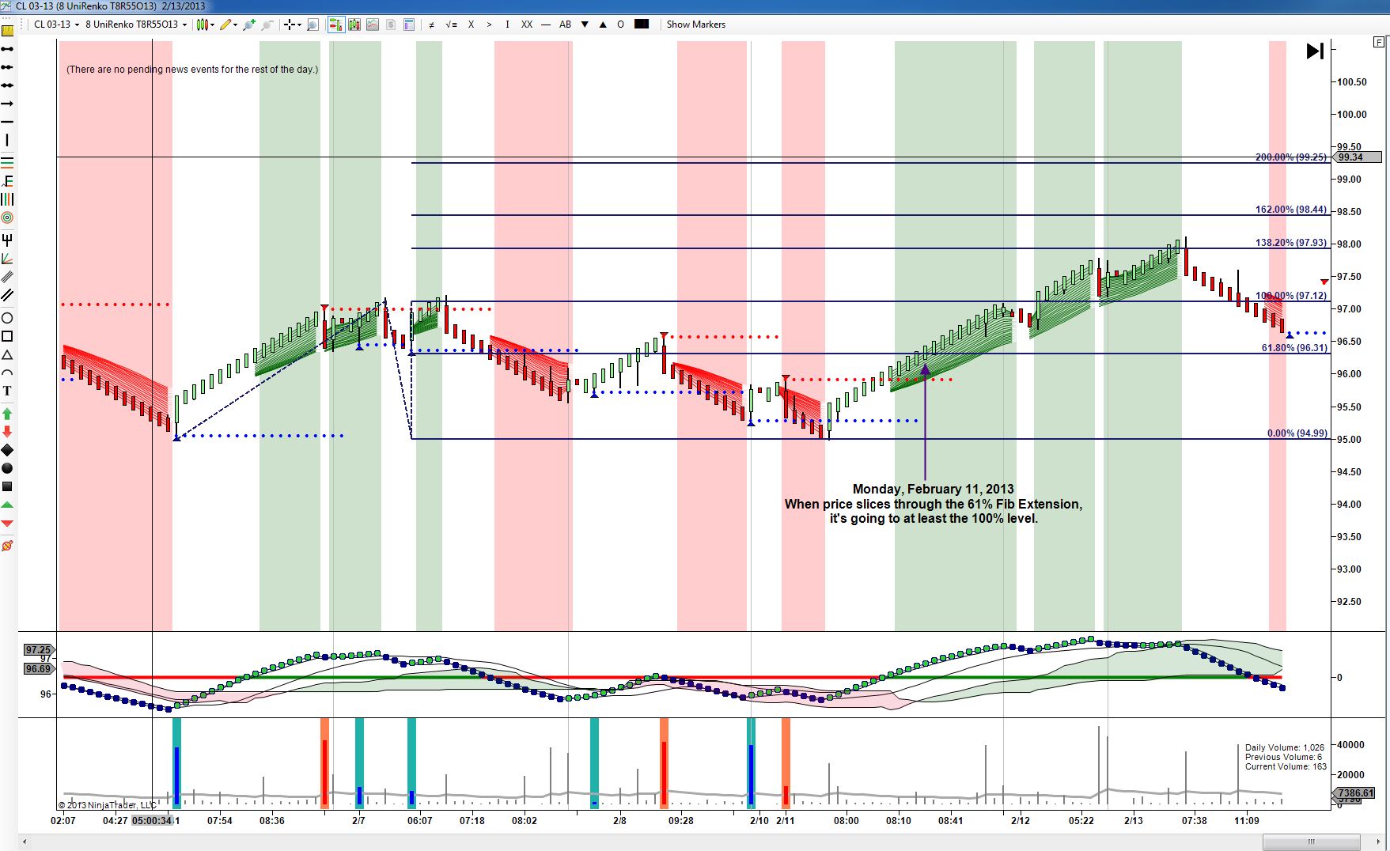
Task: Select the Gann fan tool
Action: (7, 259)
